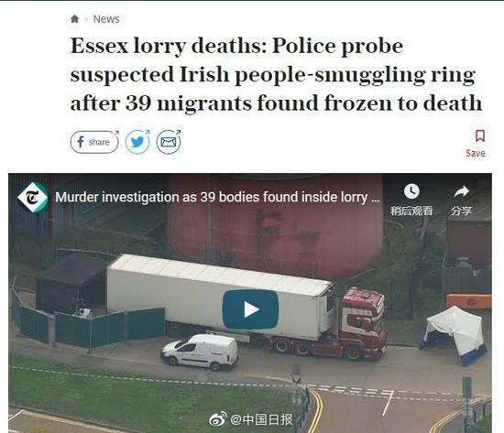Click the Save label under bookmark

[x=476, y=153]
